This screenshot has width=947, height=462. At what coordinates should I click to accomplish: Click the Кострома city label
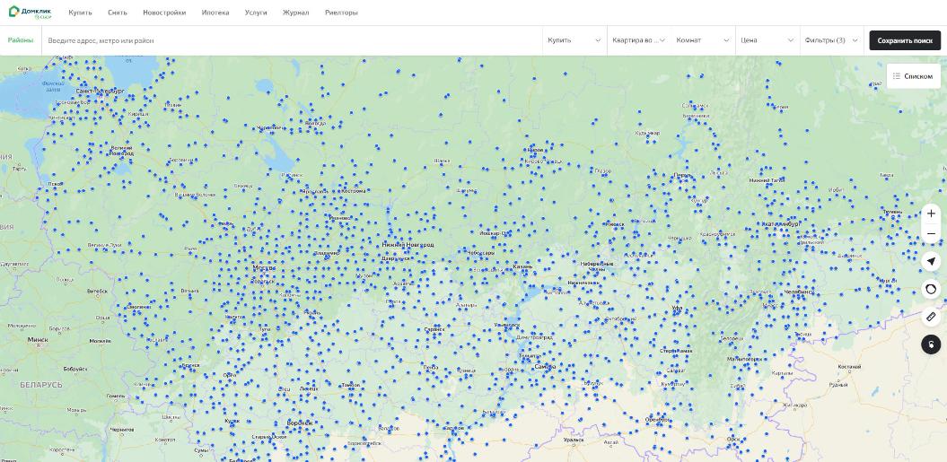[x=354, y=191]
